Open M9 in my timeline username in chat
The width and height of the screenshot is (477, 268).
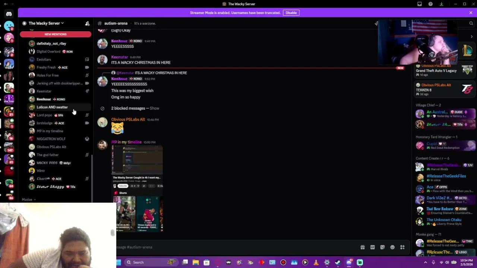pyautogui.click(x=126, y=142)
